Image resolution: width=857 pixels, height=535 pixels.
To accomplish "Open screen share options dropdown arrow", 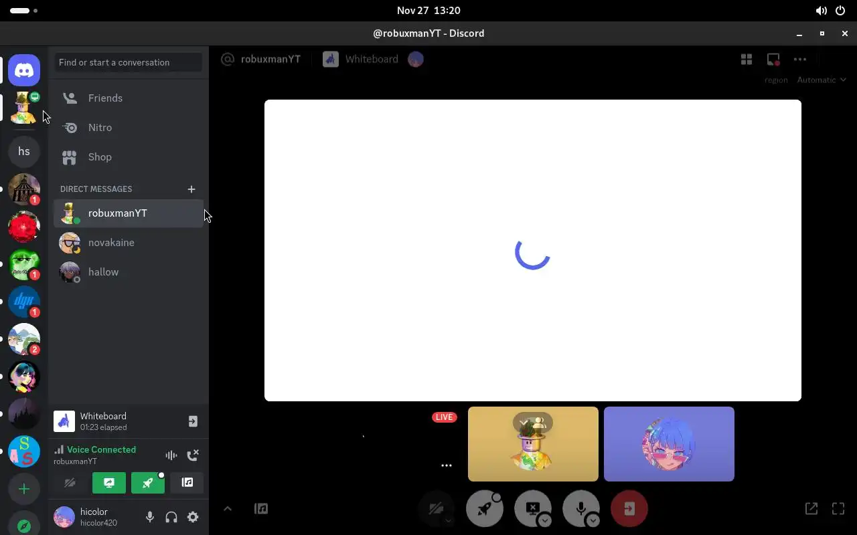I will [x=545, y=521].
